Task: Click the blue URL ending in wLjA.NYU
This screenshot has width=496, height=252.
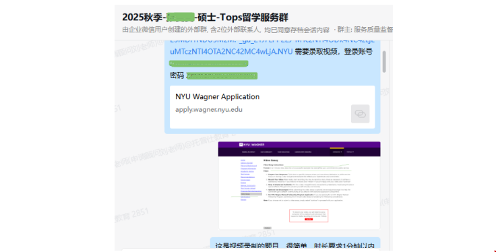Action: click(231, 51)
